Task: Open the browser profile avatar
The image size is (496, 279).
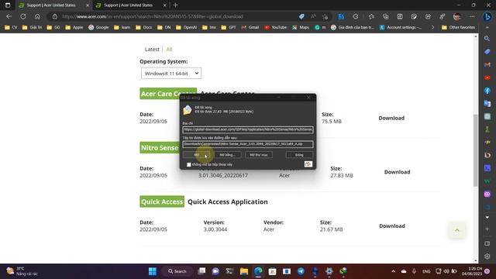Action: click(x=456, y=16)
